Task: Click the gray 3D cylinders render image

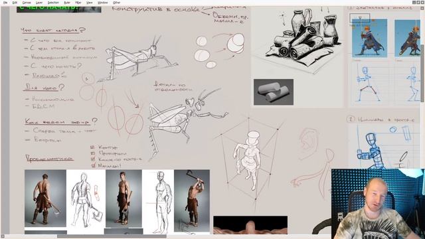Action: point(274,92)
